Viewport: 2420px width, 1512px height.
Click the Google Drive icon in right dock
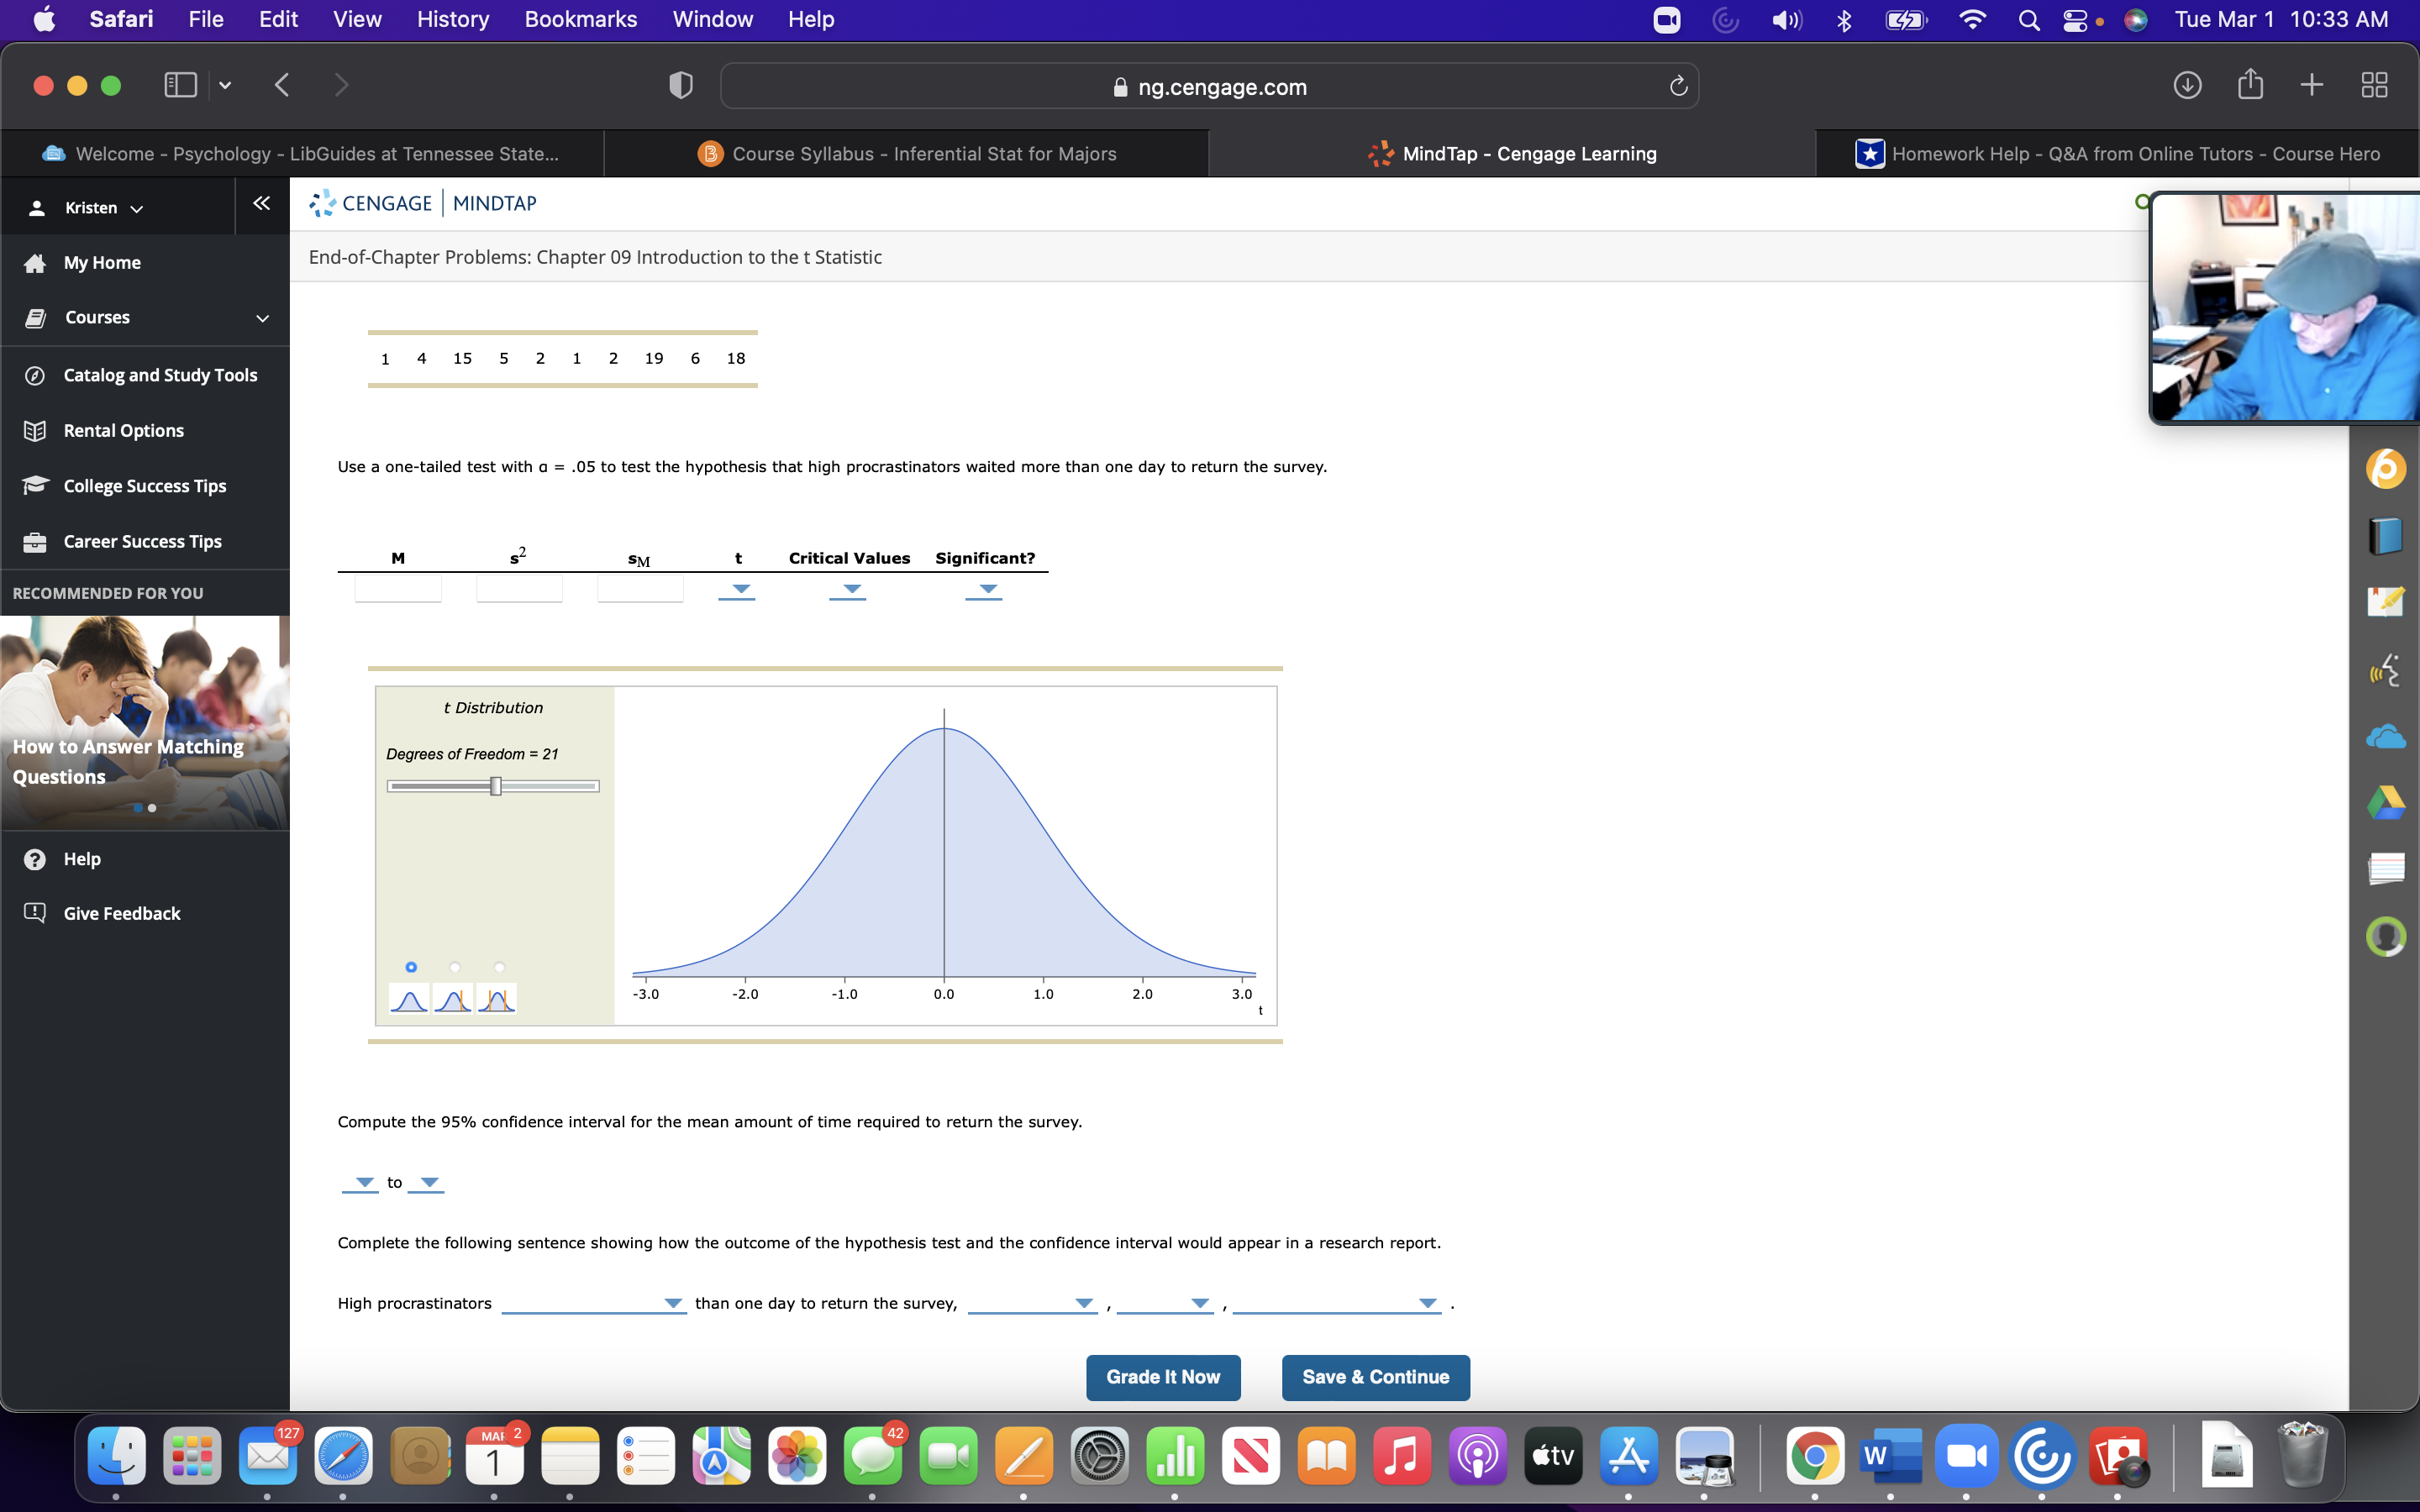click(2385, 803)
